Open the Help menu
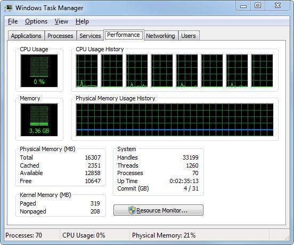This screenshot has height=245, width=294. click(x=82, y=21)
